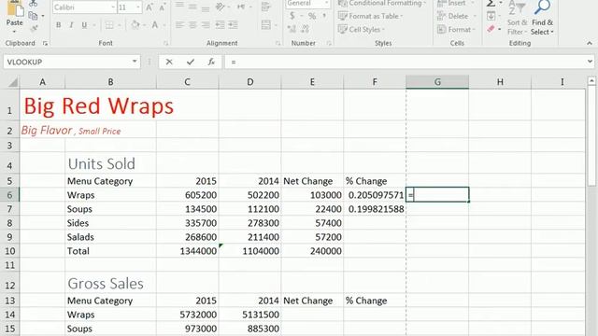Open the Font Color dropdown arrow
The width and height of the screenshot is (598, 336).
click(x=164, y=25)
